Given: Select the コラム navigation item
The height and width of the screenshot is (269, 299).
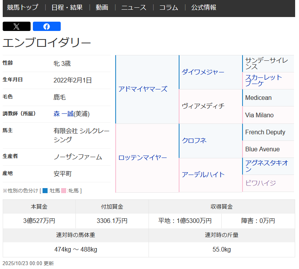Looking at the screenshot, I should pos(169,7).
